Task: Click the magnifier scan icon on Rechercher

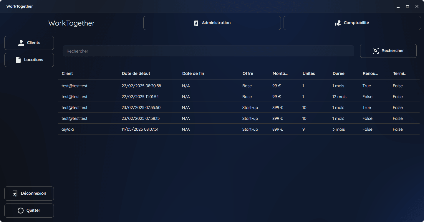Action: click(375, 51)
